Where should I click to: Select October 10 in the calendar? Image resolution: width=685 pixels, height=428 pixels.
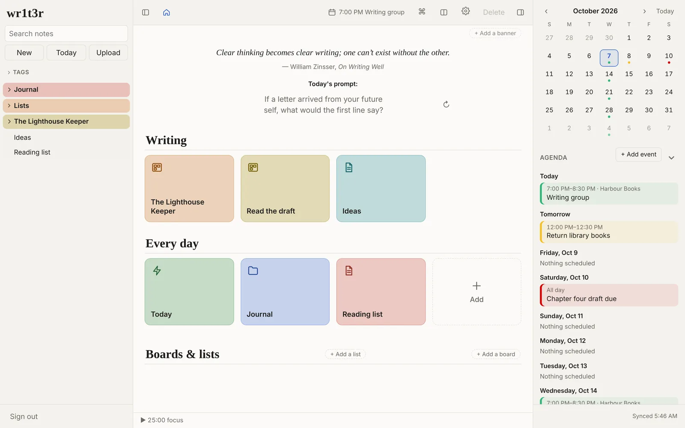click(x=669, y=57)
